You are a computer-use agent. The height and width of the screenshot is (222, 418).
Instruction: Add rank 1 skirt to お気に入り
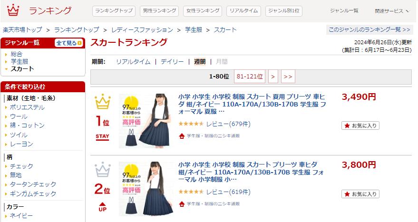[x=360, y=125]
